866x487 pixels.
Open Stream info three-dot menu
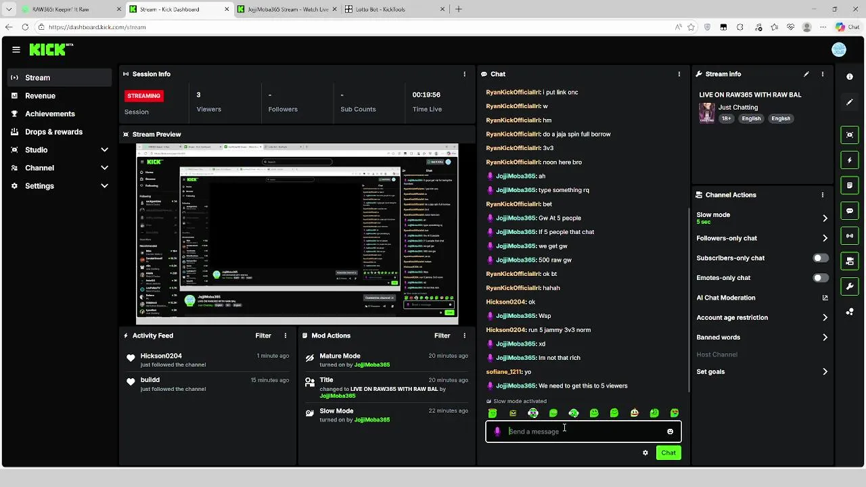[823, 74]
